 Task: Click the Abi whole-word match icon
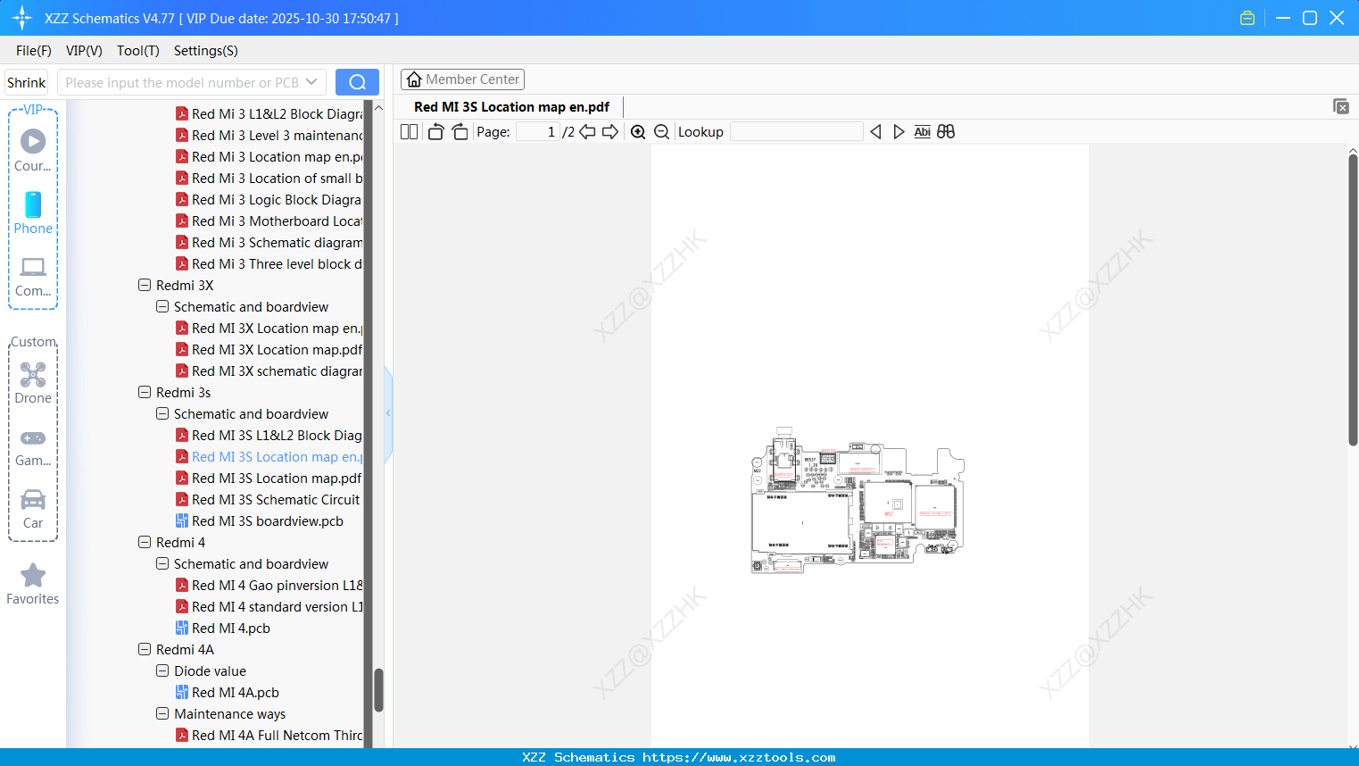coord(922,131)
